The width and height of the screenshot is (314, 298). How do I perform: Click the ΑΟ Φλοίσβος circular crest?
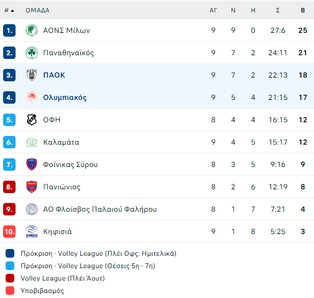click(x=32, y=209)
